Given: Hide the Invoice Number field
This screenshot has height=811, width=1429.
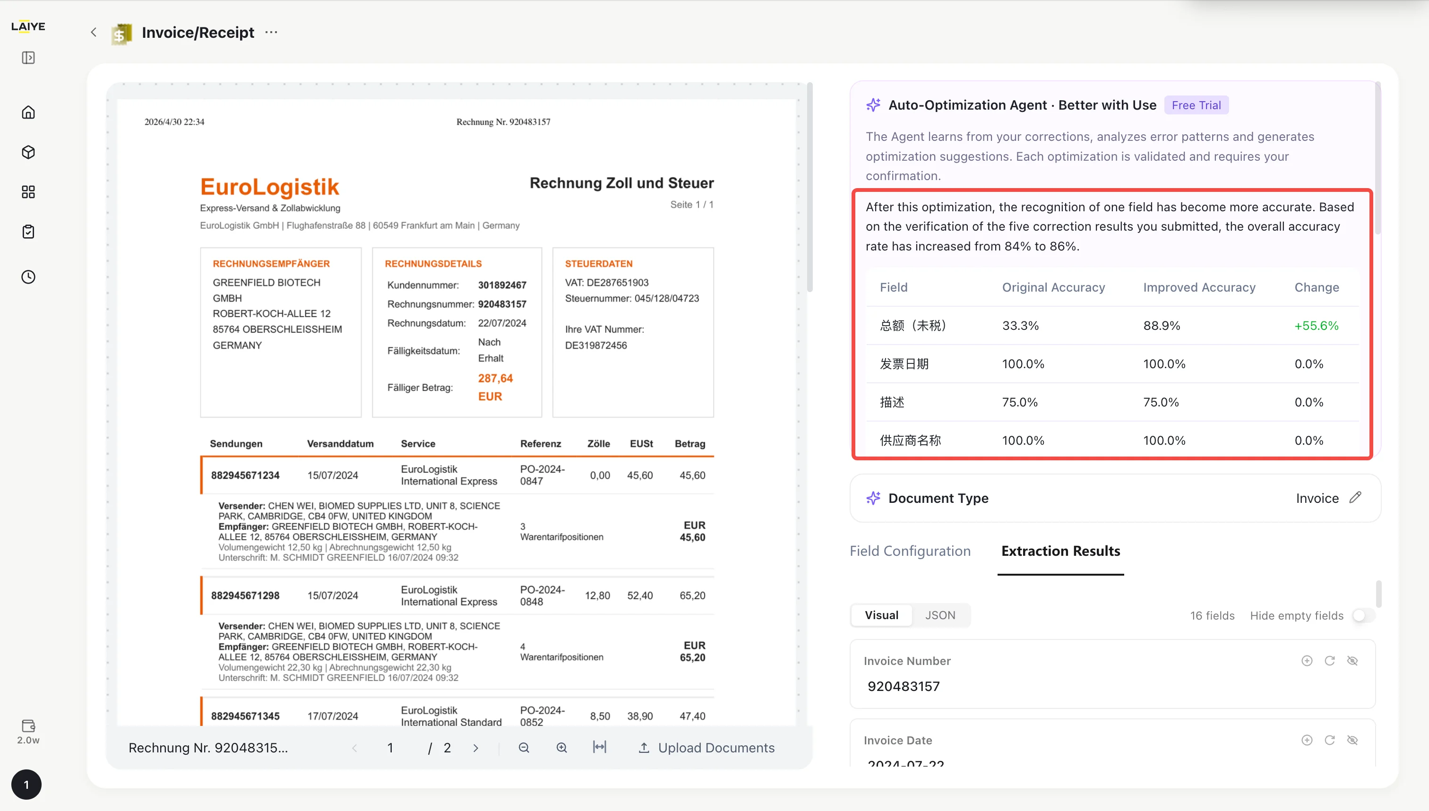Looking at the screenshot, I should [x=1352, y=661].
